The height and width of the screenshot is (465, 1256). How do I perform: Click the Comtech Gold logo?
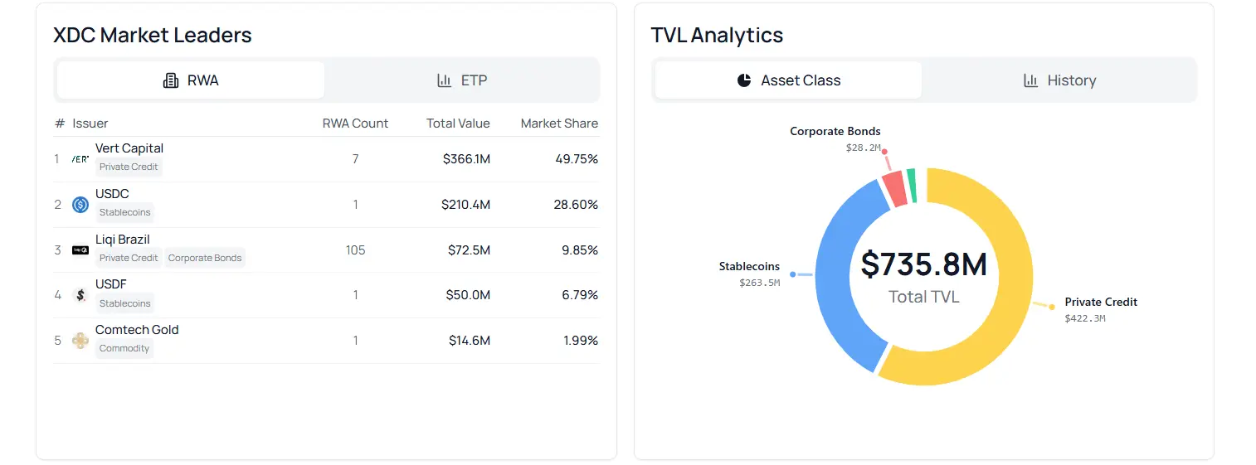click(x=80, y=340)
